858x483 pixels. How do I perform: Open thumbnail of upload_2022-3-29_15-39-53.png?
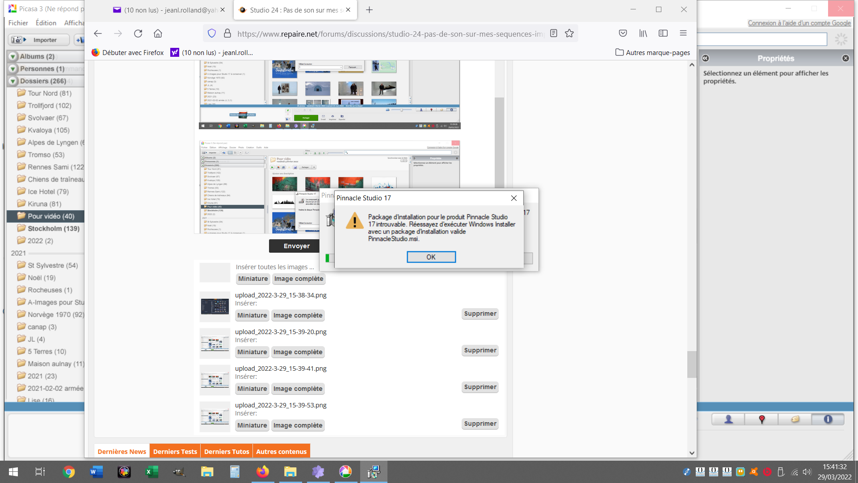pyautogui.click(x=214, y=417)
